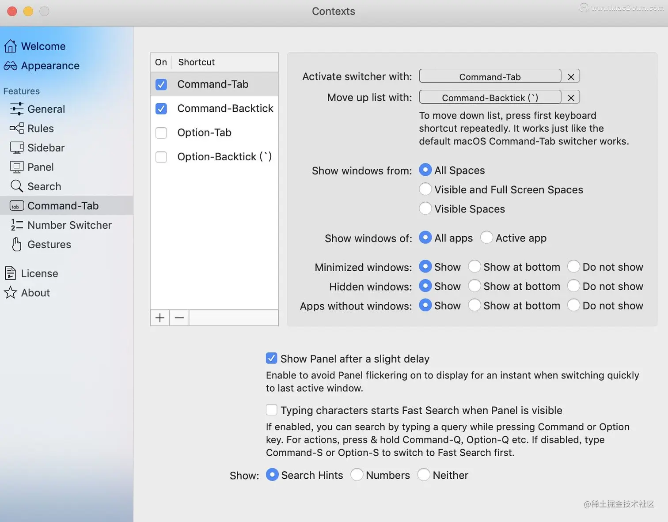Screen dimensions: 668x522
Task: Go to General settings
Action: click(46, 109)
